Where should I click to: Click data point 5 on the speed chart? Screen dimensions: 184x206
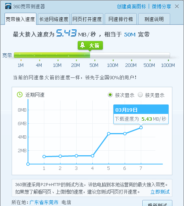click(109, 133)
